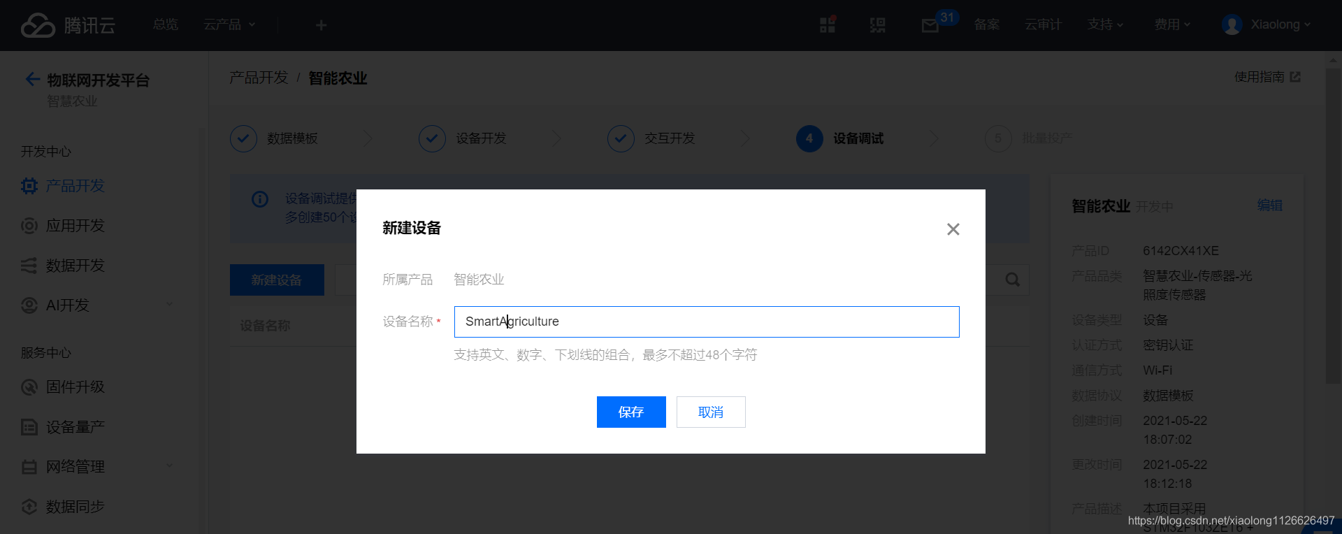The height and width of the screenshot is (534, 1342).
Task: Open the Xiaolong account menu
Action: (x=1280, y=24)
